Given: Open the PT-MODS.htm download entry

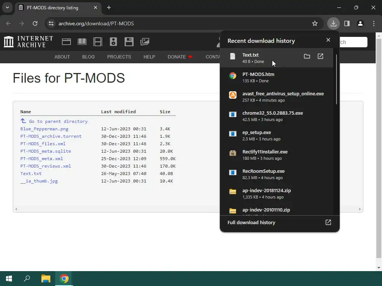Looking at the screenshot, I should click(x=276, y=77).
